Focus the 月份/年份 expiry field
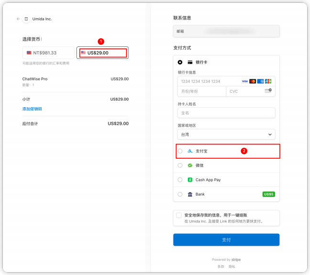Viewport: 310px width, 275px height. pos(202,91)
